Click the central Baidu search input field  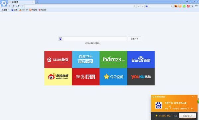coord(93,39)
